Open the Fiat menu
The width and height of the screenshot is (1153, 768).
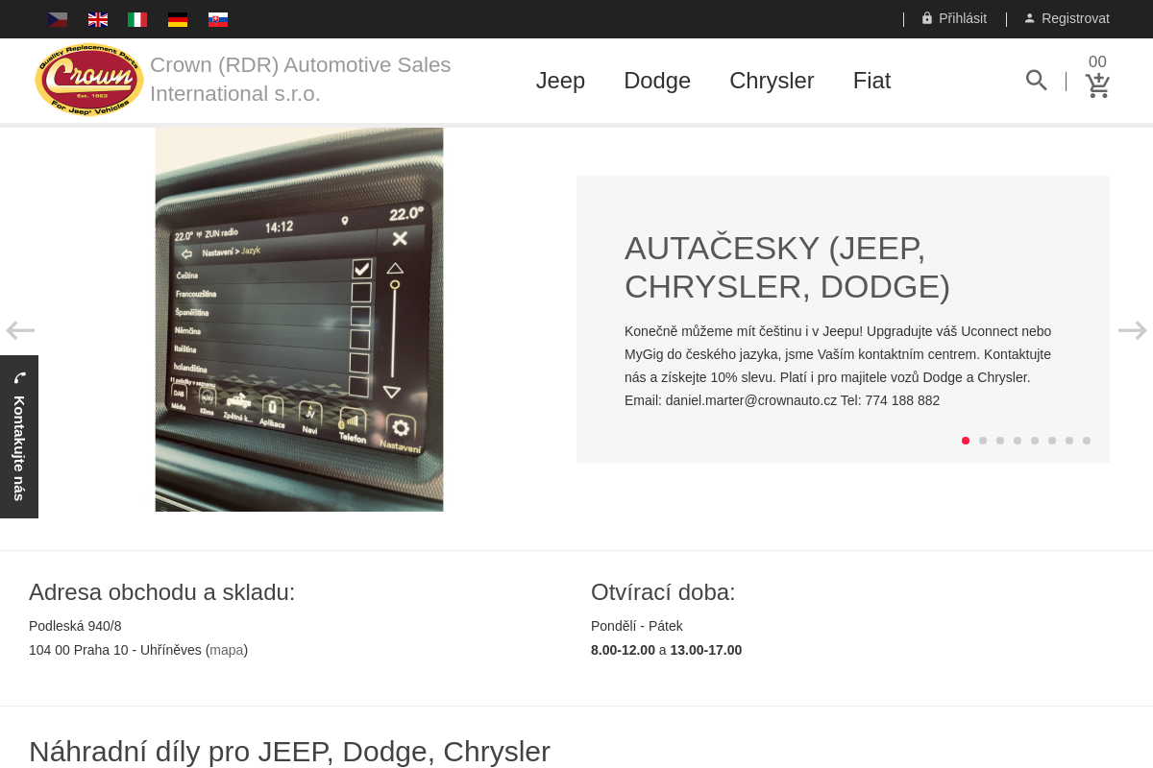[871, 81]
